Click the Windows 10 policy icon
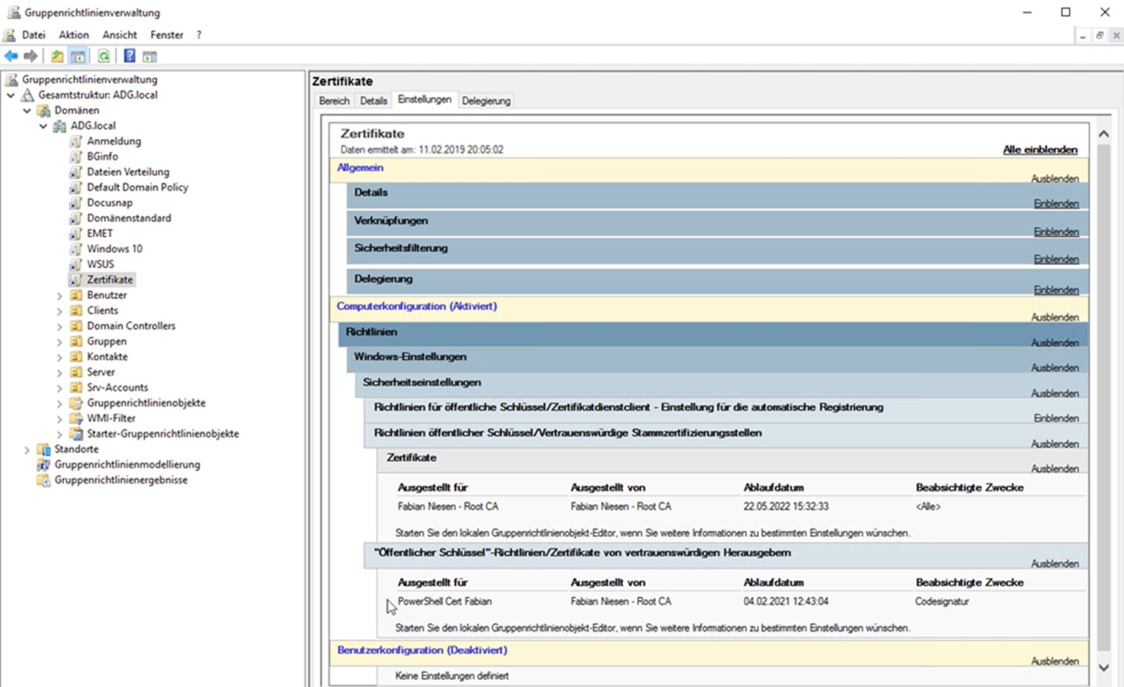Image resolution: width=1124 pixels, height=687 pixels. 76,249
